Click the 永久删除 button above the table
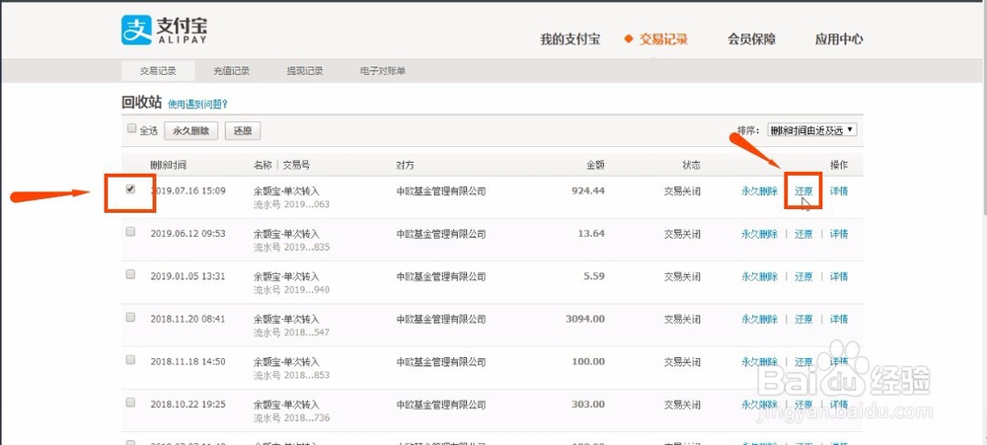Screen dimensions: 987x445 tap(191, 131)
